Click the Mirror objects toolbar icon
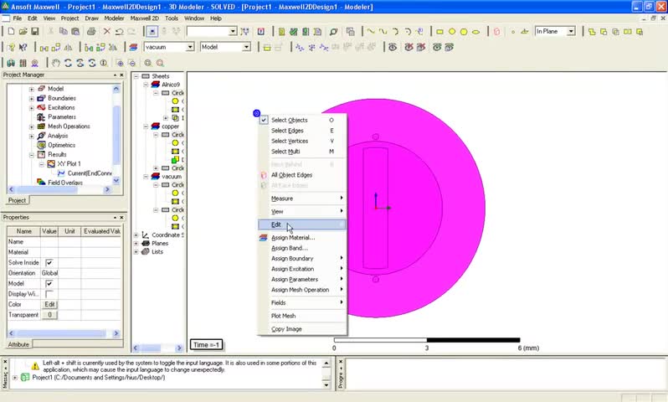 [x=68, y=48]
